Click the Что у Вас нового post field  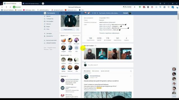point(108,65)
